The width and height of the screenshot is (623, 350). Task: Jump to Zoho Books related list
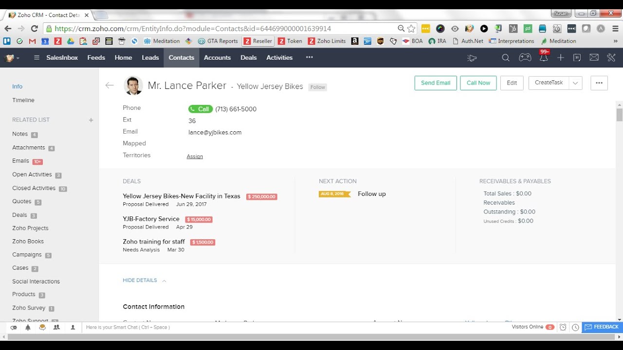coord(28,242)
